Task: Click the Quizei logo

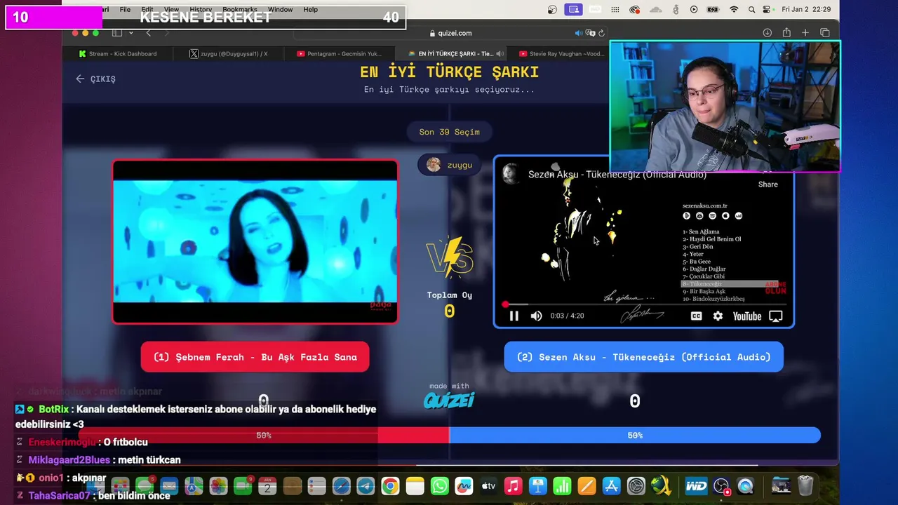Action: click(449, 400)
